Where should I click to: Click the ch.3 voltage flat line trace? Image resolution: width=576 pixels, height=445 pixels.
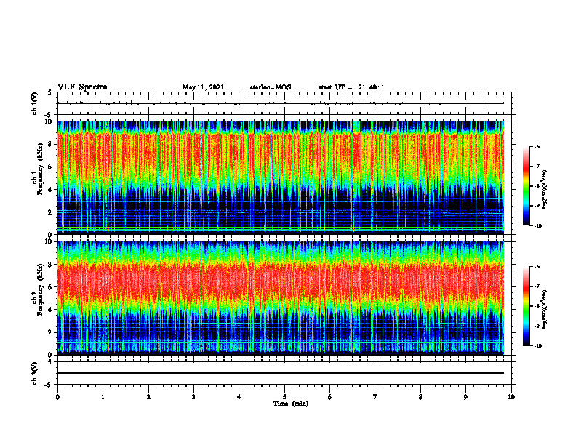coord(281,373)
